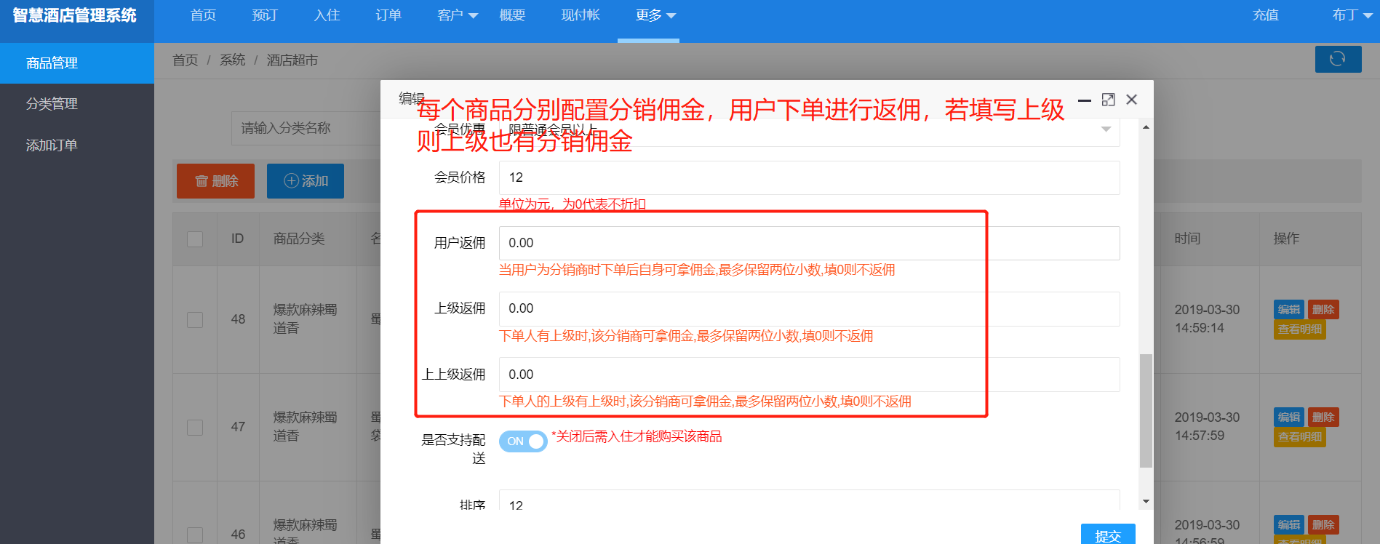Select 分类管理 in sidebar
Viewport: 1380px width, 544px height.
(x=77, y=104)
